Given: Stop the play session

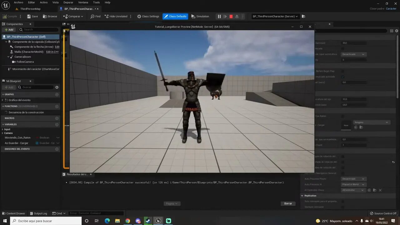Looking at the screenshot, I should tap(231, 16).
